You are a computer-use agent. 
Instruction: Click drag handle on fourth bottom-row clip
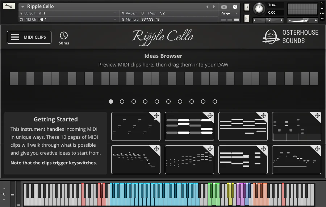pyautogui.click(x=317, y=149)
